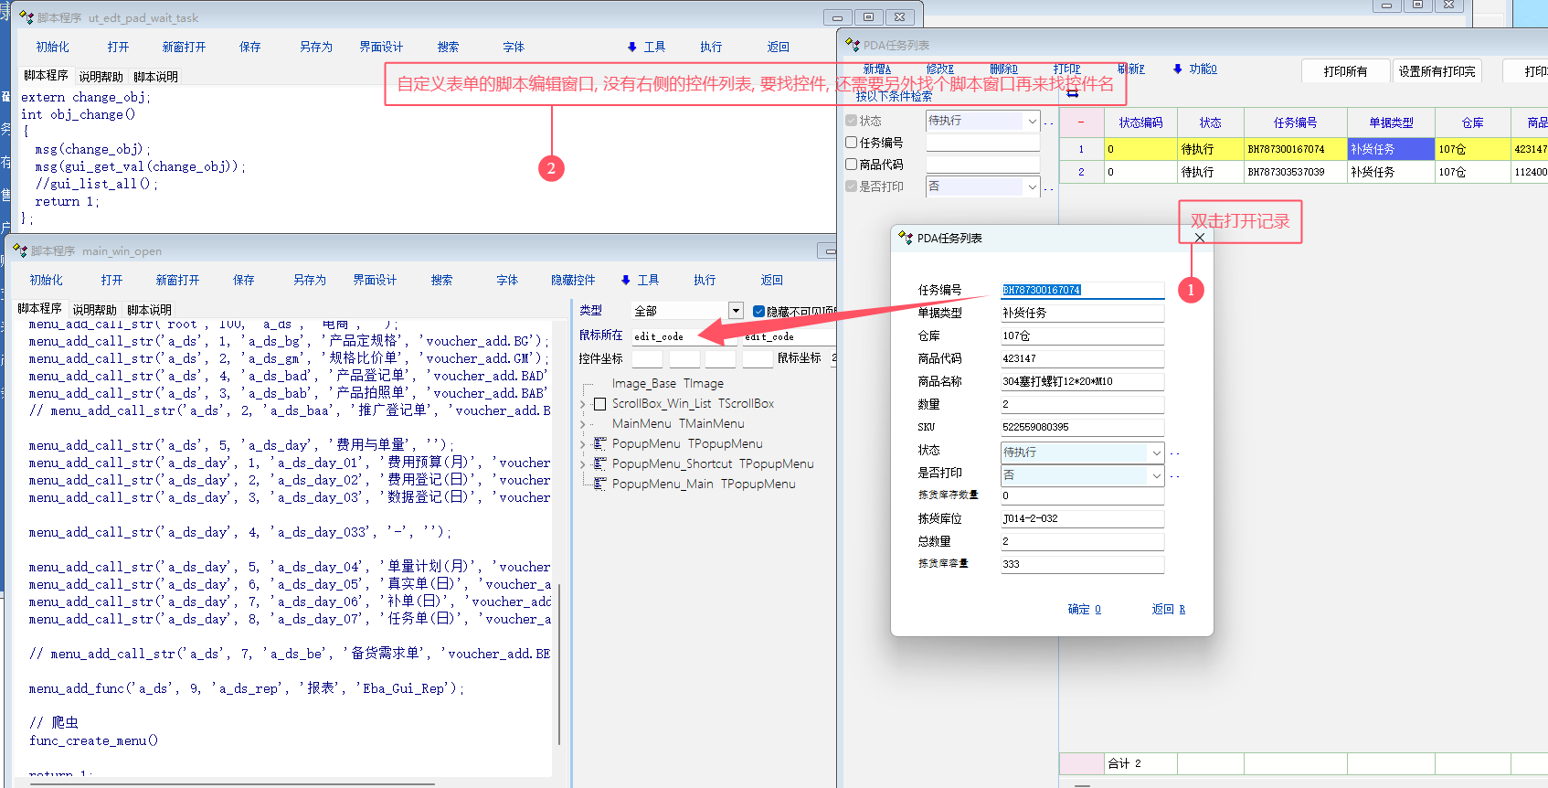Enable the 商品代码 filter checkbox
Image resolution: width=1548 pixels, height=788 pixels.
(x=852, y=165)
